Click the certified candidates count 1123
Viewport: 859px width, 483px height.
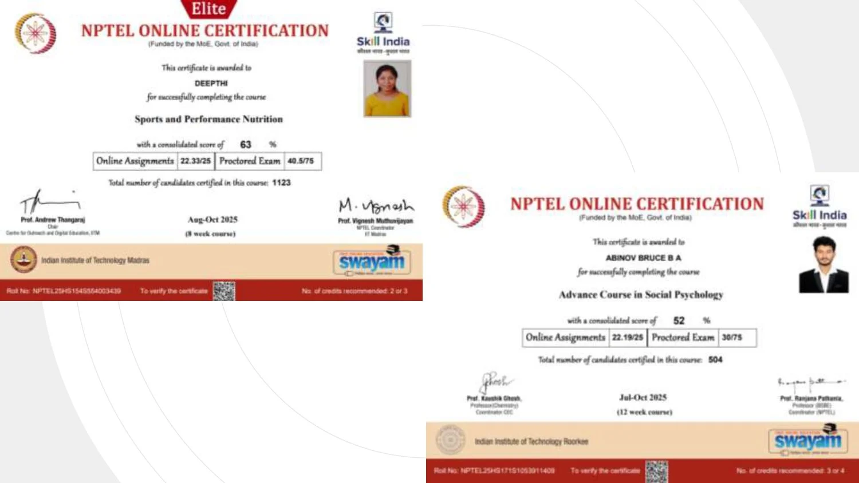tap(281, 183)
